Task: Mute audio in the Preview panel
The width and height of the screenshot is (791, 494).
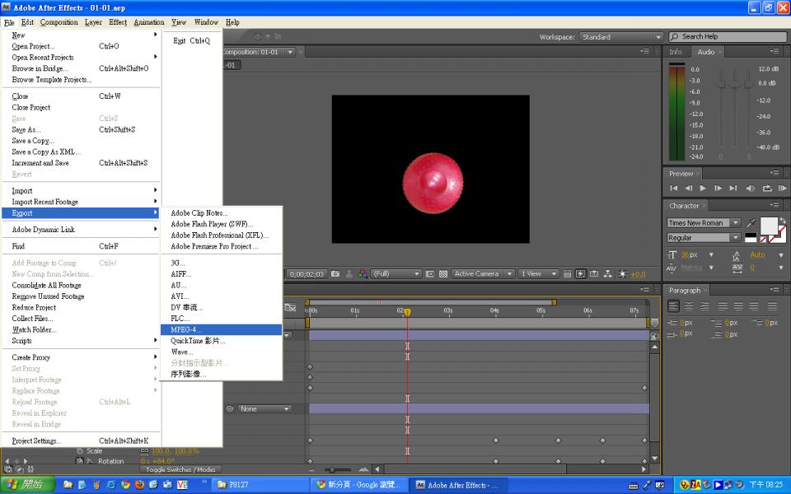Action: pos(750,189)
